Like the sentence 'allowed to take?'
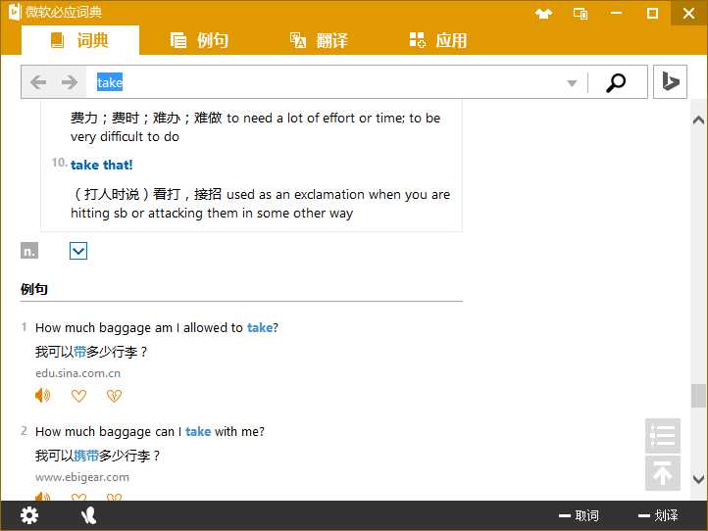 78,396
